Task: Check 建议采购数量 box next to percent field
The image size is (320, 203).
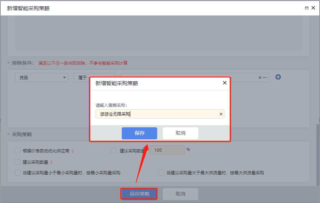Action: pyautogui.click(x=114, y=151)
